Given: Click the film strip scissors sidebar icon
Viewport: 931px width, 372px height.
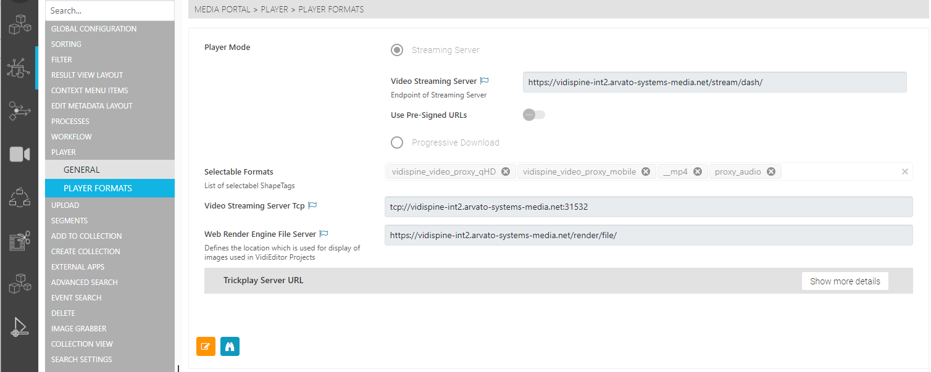Looking at the screenshot, I should (x=19, y=241).
